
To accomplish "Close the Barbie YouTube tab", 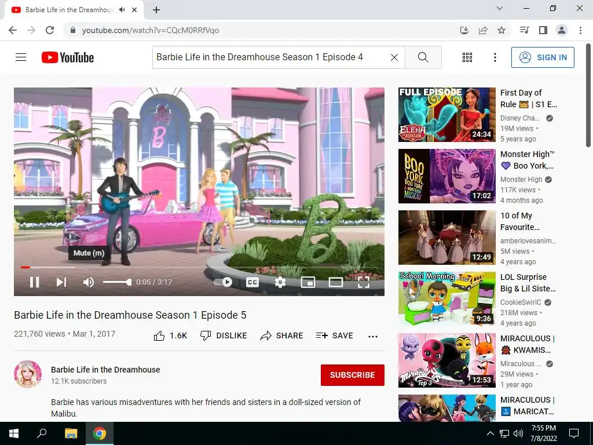I will click(134, 10).
